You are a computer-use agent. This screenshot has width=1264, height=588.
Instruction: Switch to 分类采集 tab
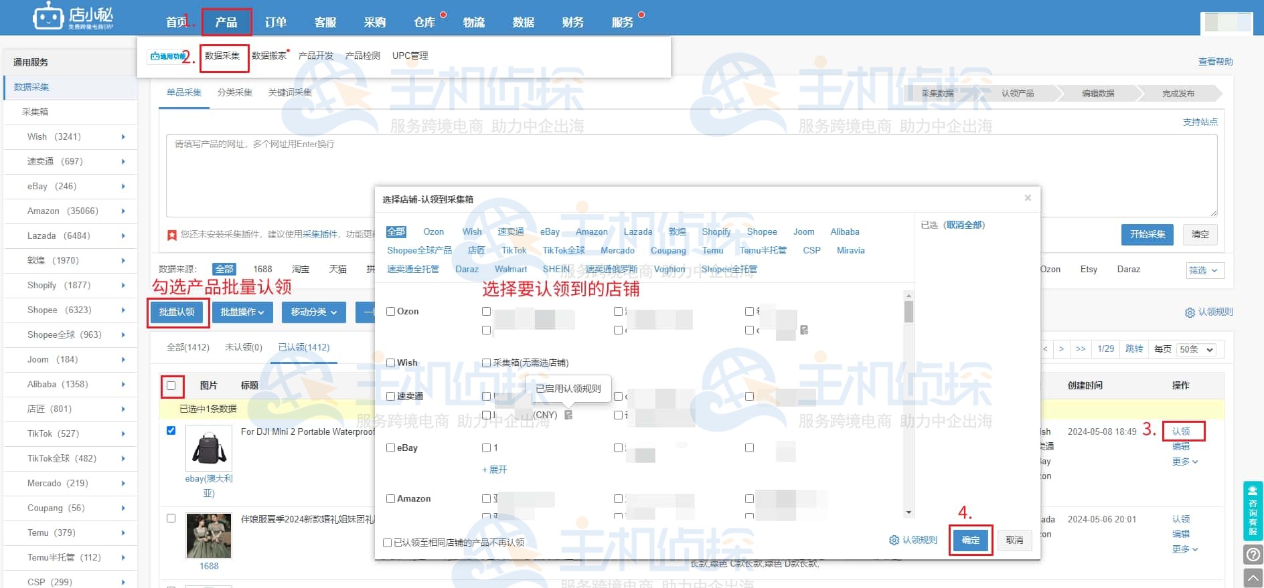pyautogui.click(x=235, y=92)
